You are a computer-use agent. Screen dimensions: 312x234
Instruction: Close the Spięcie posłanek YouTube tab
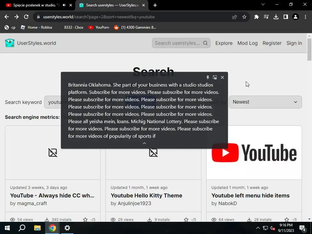(71, 5)
